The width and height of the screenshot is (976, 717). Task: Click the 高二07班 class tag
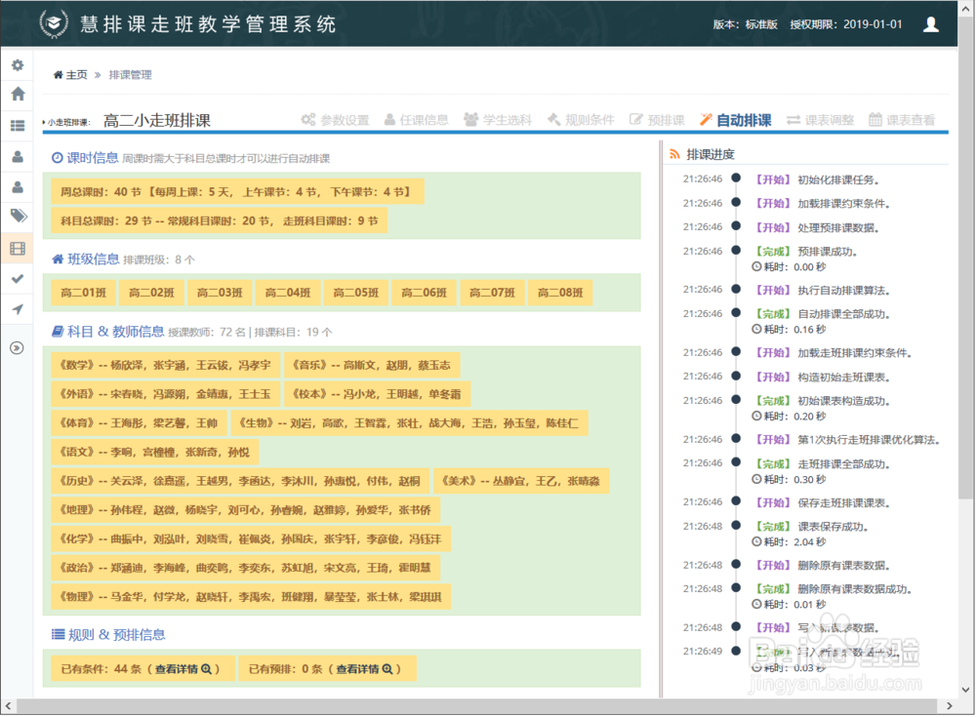[x=492, y=293]
